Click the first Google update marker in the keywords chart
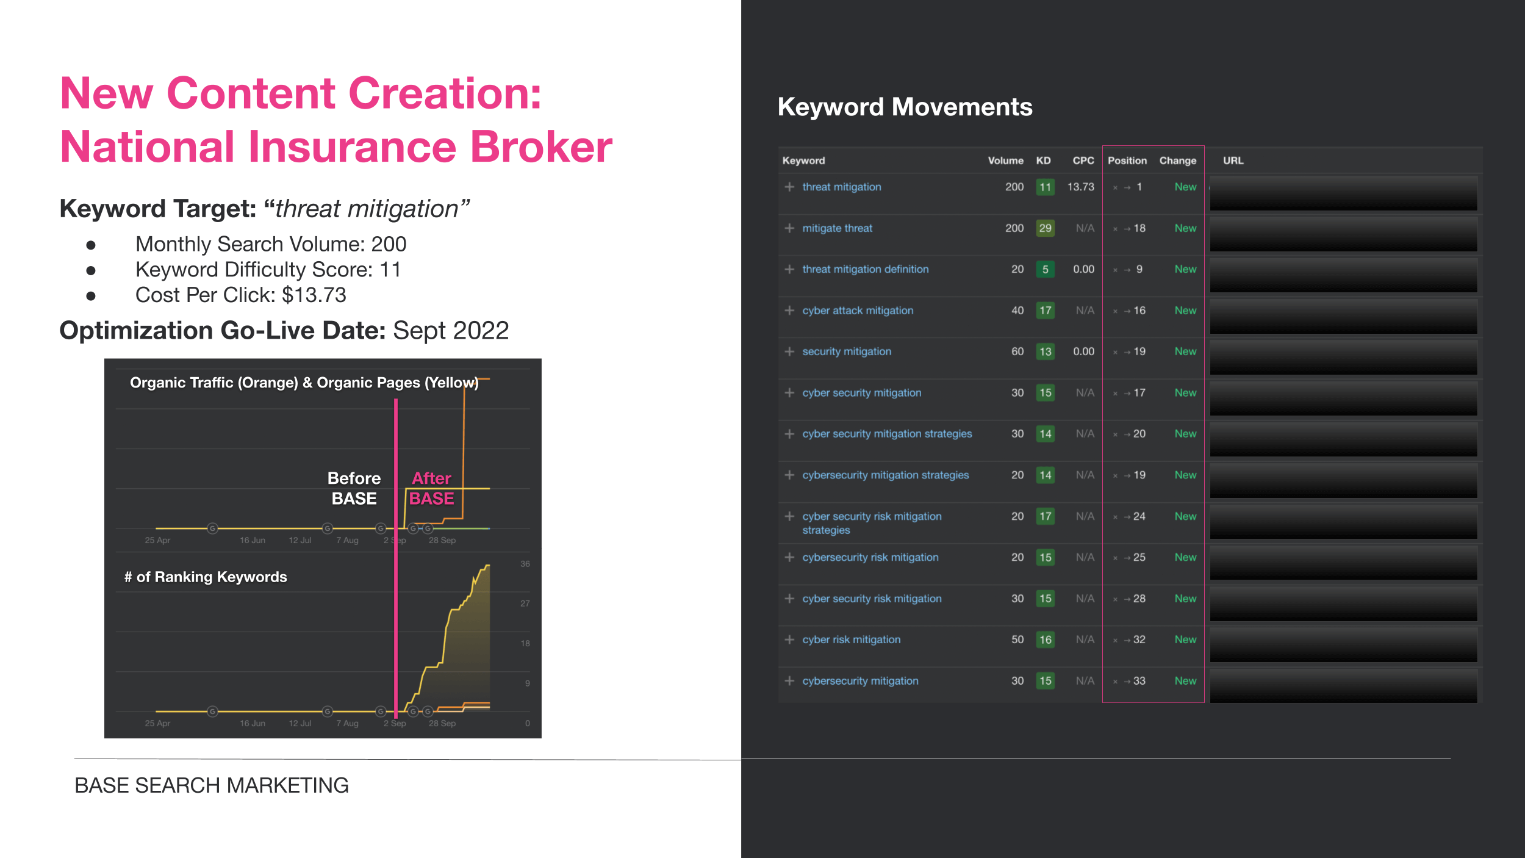Screen dimensions: 1525x858 212,711
